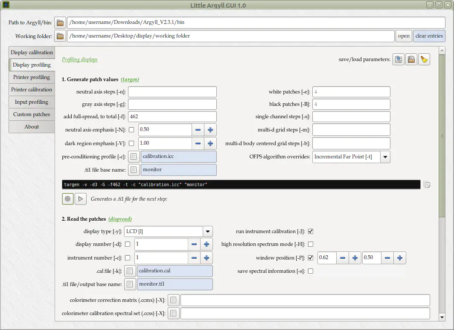Increase window position 0.50 value

400,258
